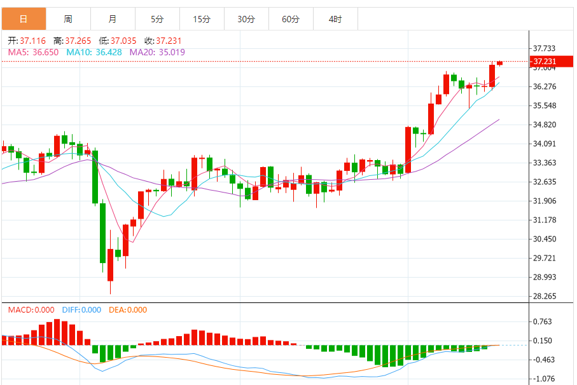577x385 pixels.
Task: Open the 4时 timeframe tab
Action: point(335,19)
